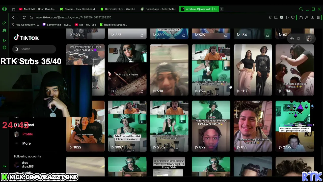Open GX Control speedometer sidebar icon
Screen dimensions: 323x182
(4, 24)
